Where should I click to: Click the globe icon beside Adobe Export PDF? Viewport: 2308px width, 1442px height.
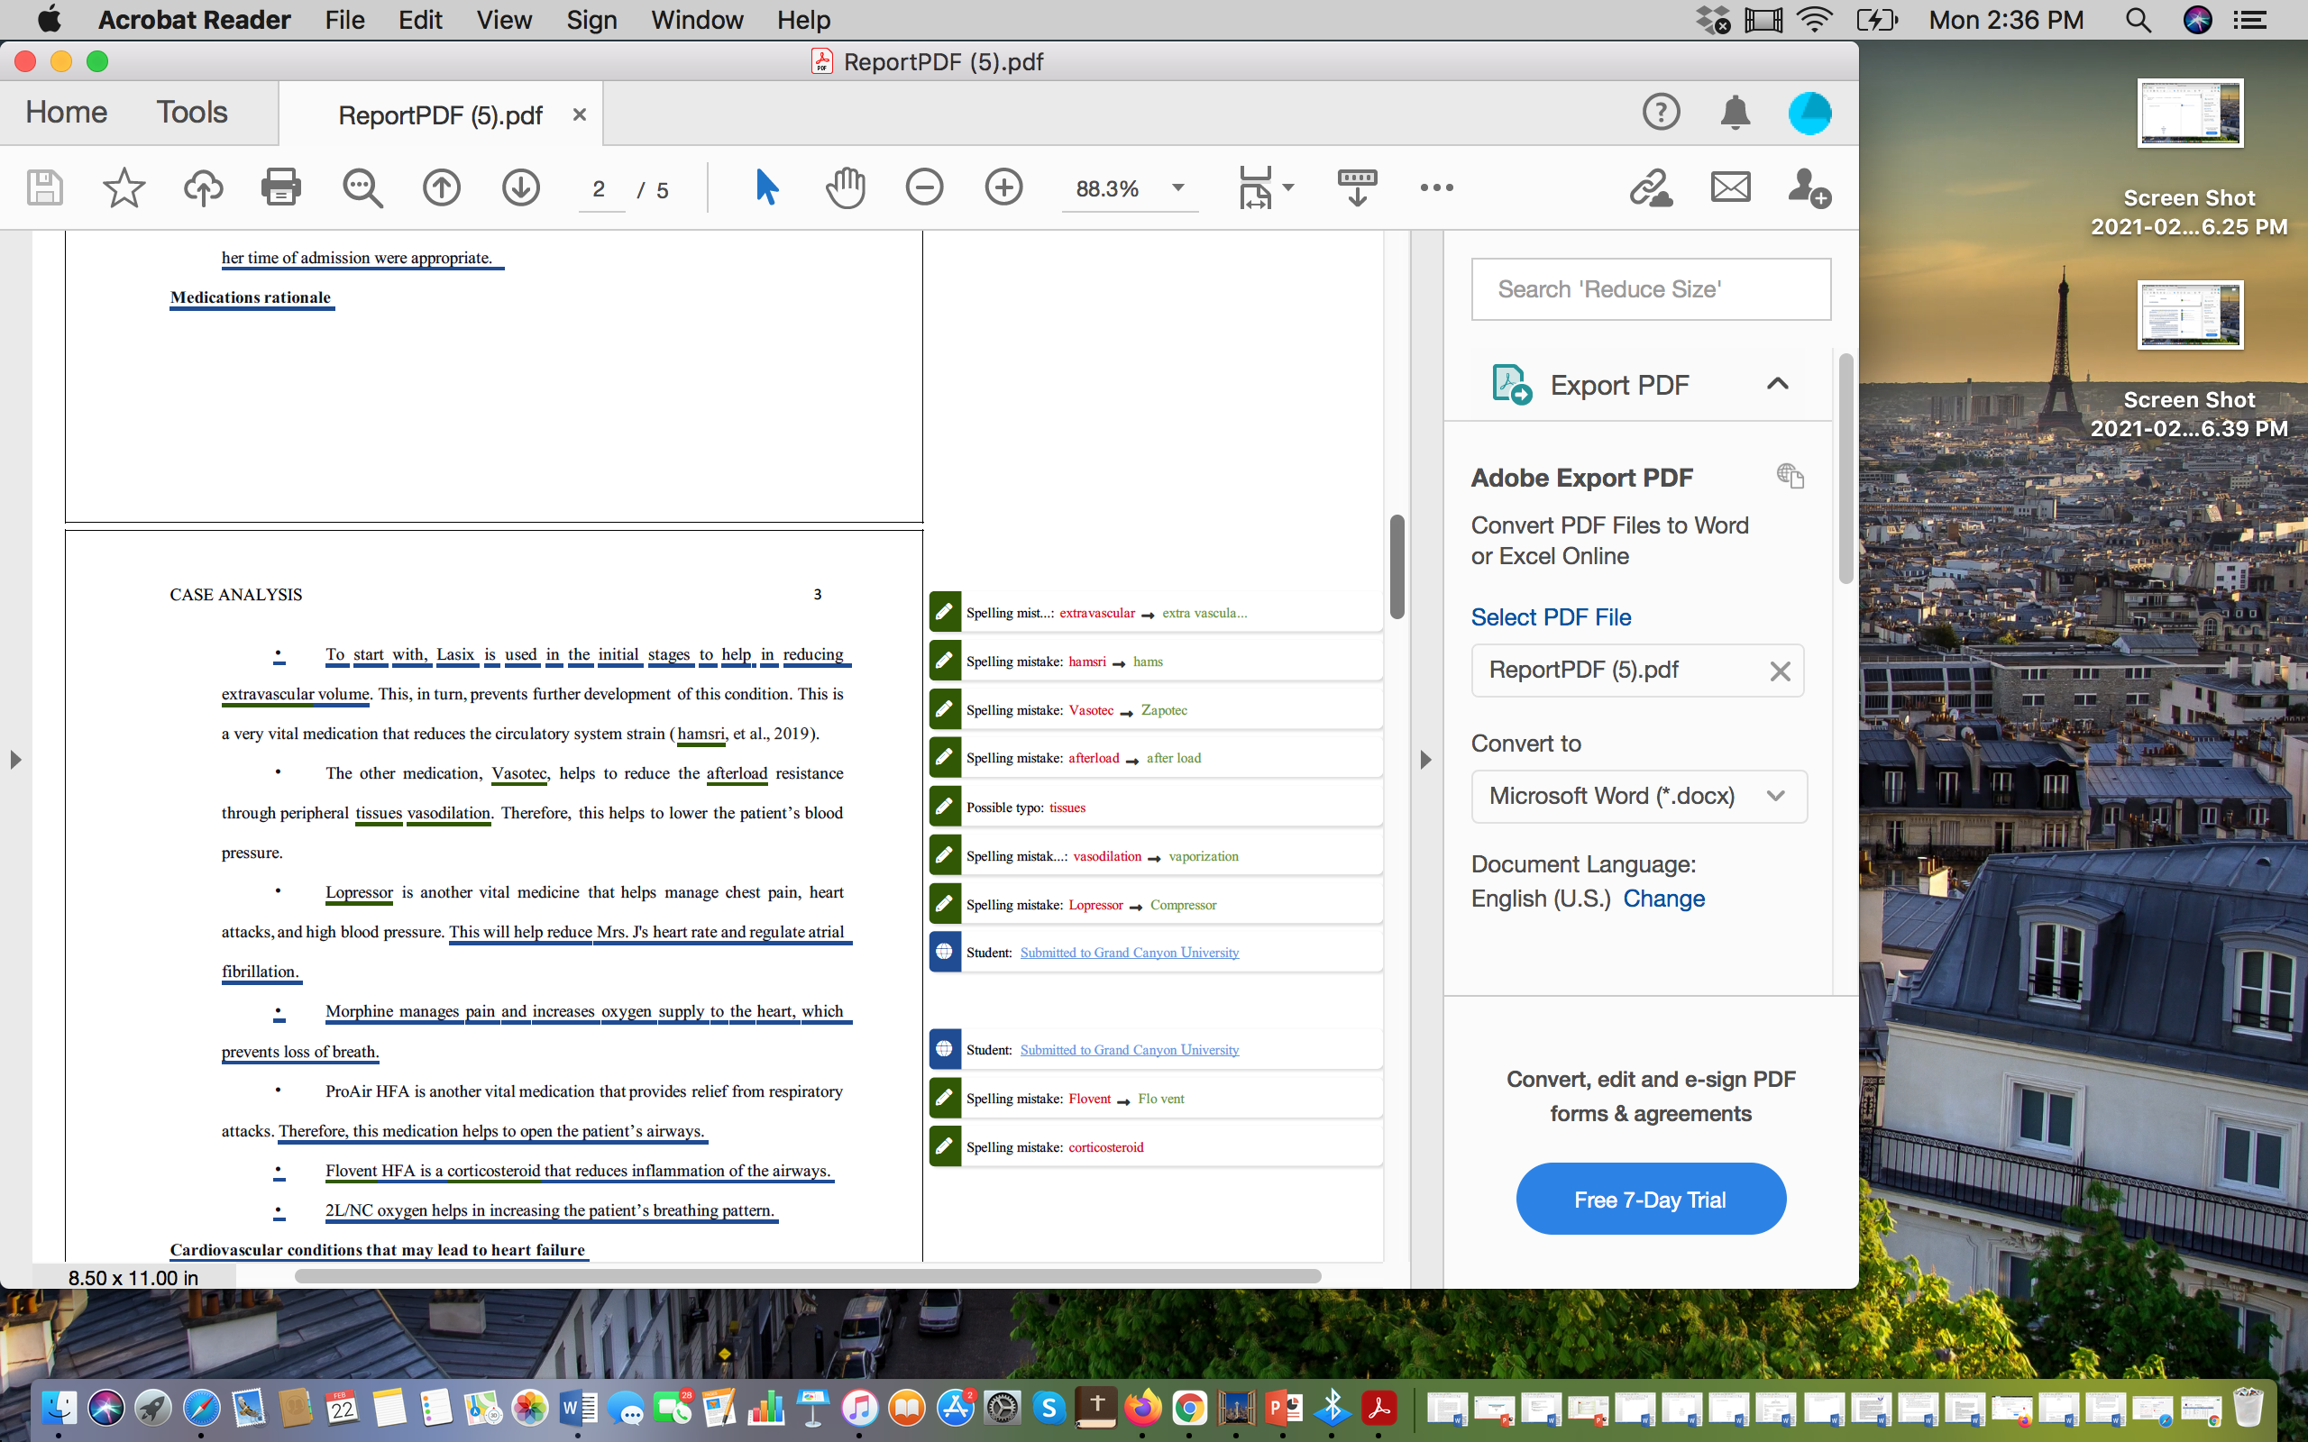(1791, 475)
